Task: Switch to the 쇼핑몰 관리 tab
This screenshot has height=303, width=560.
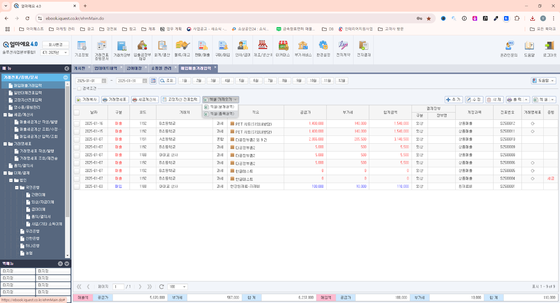Action: [161, 68]
